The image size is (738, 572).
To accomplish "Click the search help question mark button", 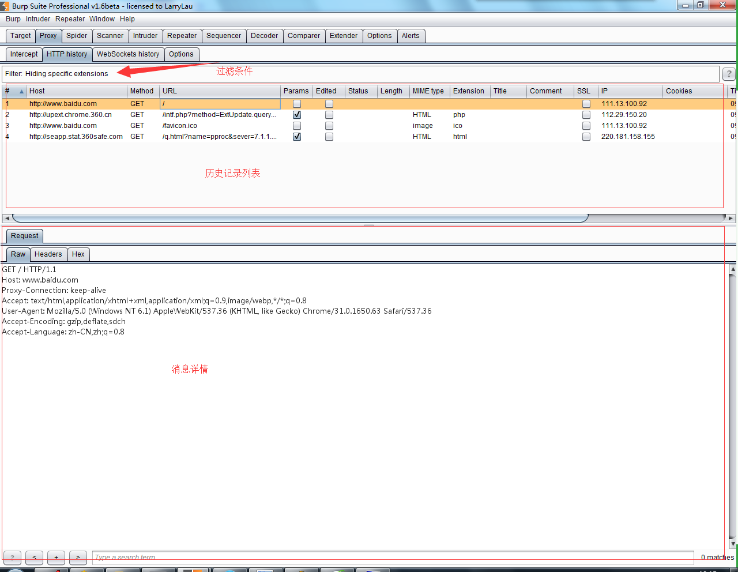I will pos(12,558).
